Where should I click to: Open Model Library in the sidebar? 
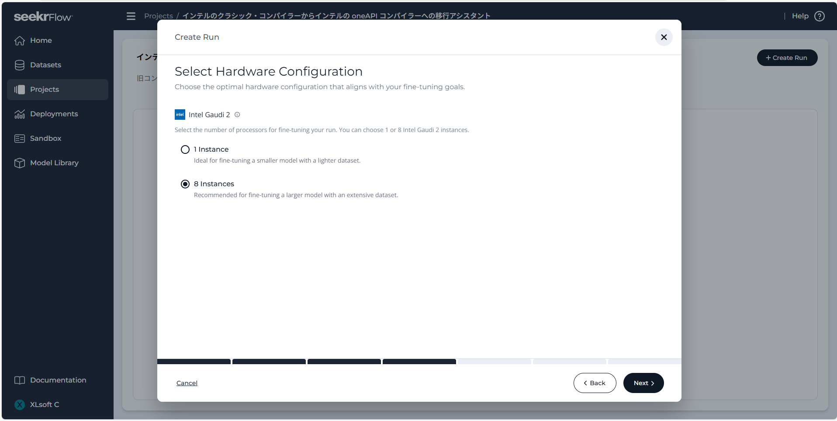tap(58, 163)
